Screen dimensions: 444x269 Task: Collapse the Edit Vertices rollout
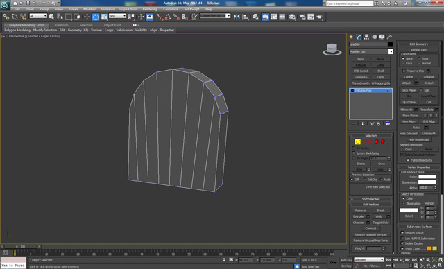tap(370, 205)
